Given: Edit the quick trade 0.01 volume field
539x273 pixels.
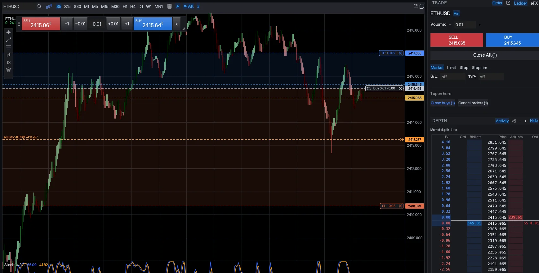Looking at the screenshot, I should (97, 24).
